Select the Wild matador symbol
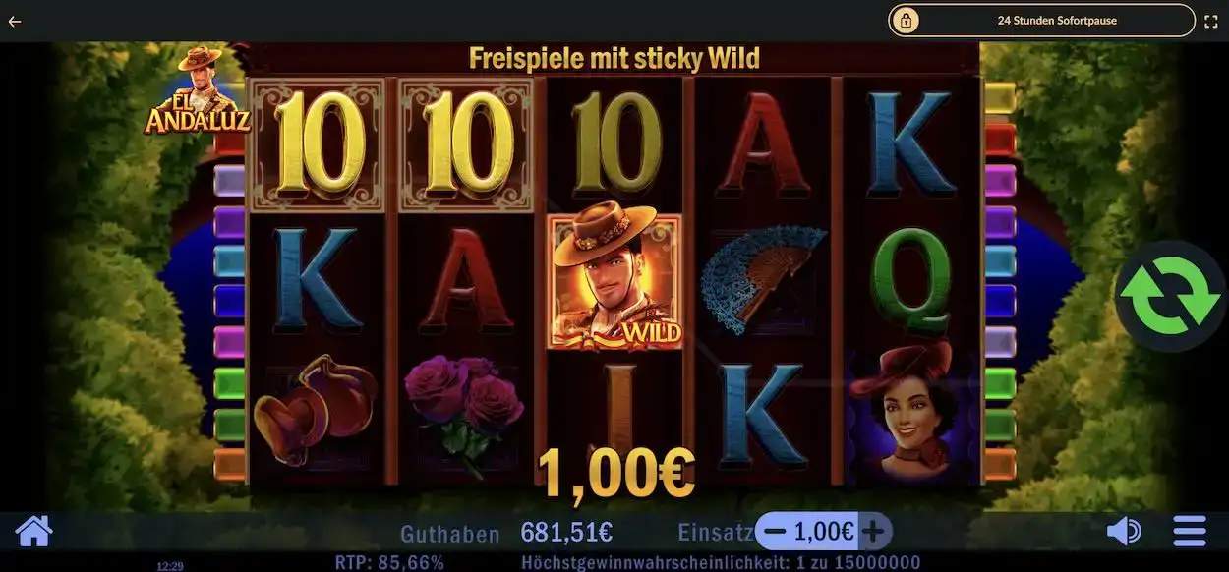 (614, 281)
